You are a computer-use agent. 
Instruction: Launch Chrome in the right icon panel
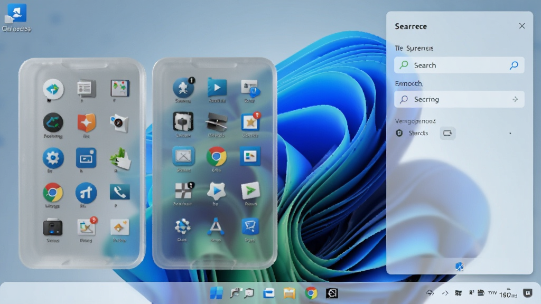coord(217,156)
